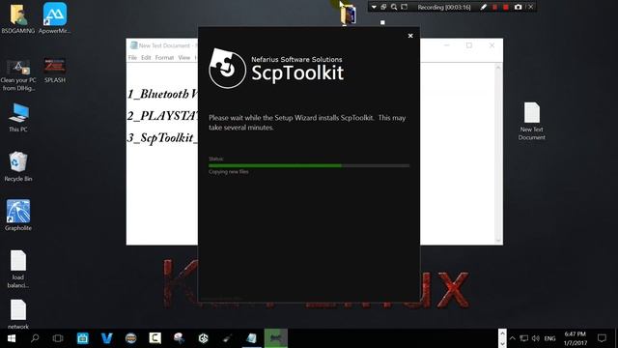This screenshot has height=348, width=618.
Task: Click Notepad's vertical scrollbar
Action: 498,153
